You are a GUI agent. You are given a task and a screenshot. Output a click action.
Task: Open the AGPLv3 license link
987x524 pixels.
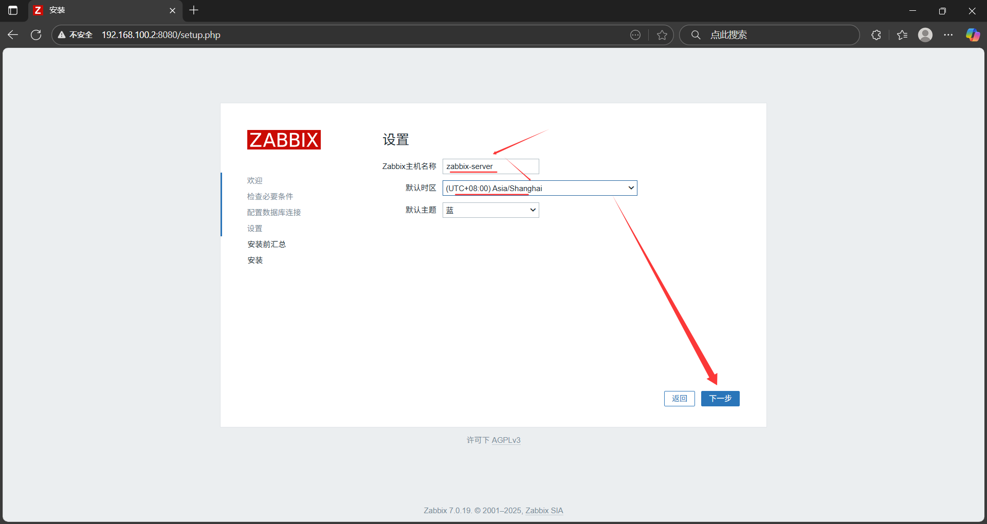tap(506, 440)
